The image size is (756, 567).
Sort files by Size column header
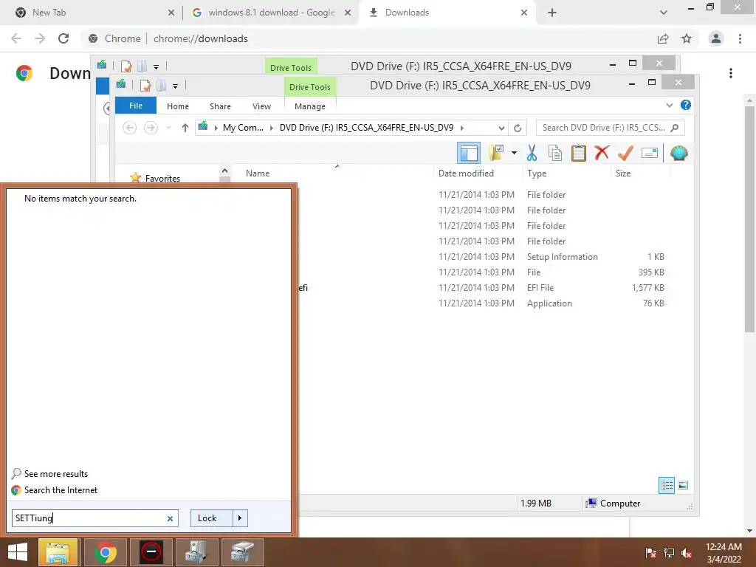pyautogui.click(x=623, y=173)
